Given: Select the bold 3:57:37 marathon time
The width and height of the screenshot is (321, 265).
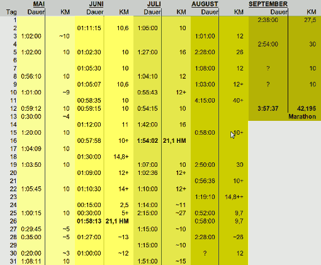Looking at the screenshot, I should [x=268, y=108].
